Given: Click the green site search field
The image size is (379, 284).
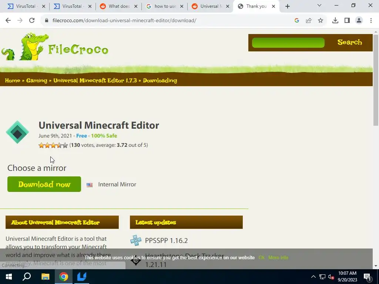Looking at the screenshot, I should [288, 43].
